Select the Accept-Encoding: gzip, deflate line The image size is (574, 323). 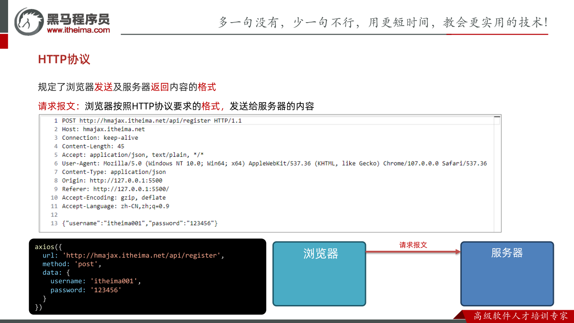click(114, 198)
